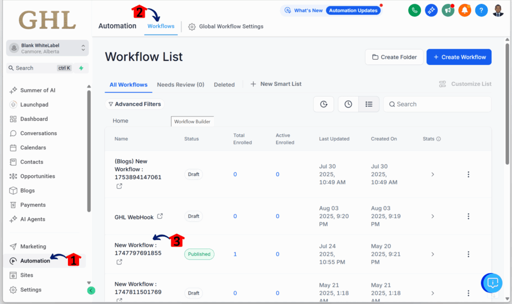The width and height of the screenshot is (512, 304).
Task: Expand stats chevron for workflow 1747811501769
Action: tap(432, 293)
